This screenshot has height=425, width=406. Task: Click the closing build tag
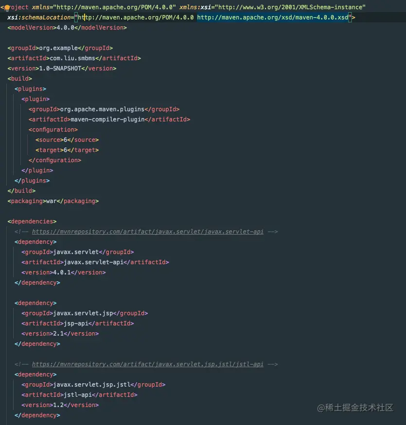(22, 191)
